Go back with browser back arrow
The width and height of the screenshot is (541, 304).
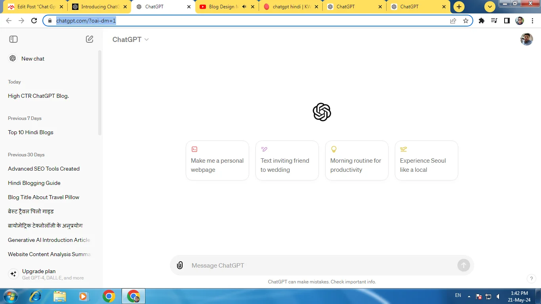pos(9,21)
